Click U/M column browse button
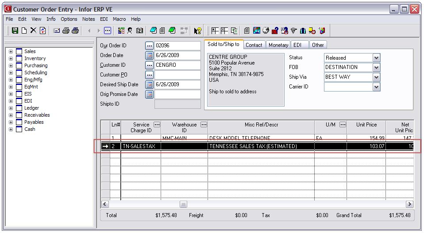This screenshot has width=424, height=233. point(343,125)
